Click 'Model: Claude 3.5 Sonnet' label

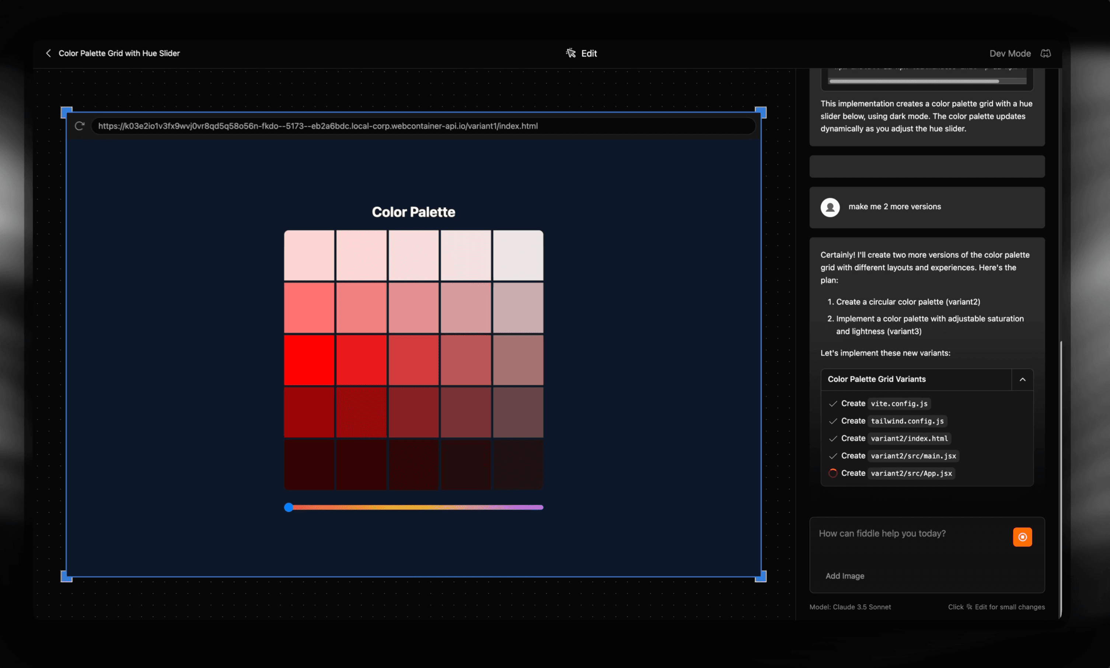pyautogui.click(x=850, y=607)
